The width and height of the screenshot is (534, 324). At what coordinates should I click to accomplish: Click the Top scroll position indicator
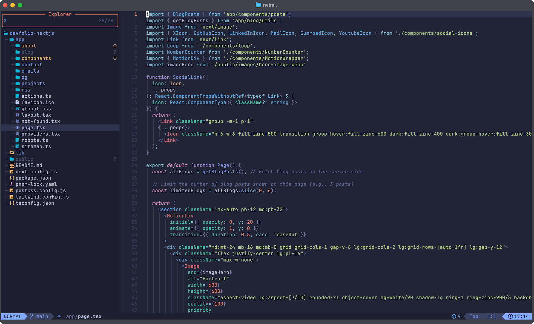[474, 316]
